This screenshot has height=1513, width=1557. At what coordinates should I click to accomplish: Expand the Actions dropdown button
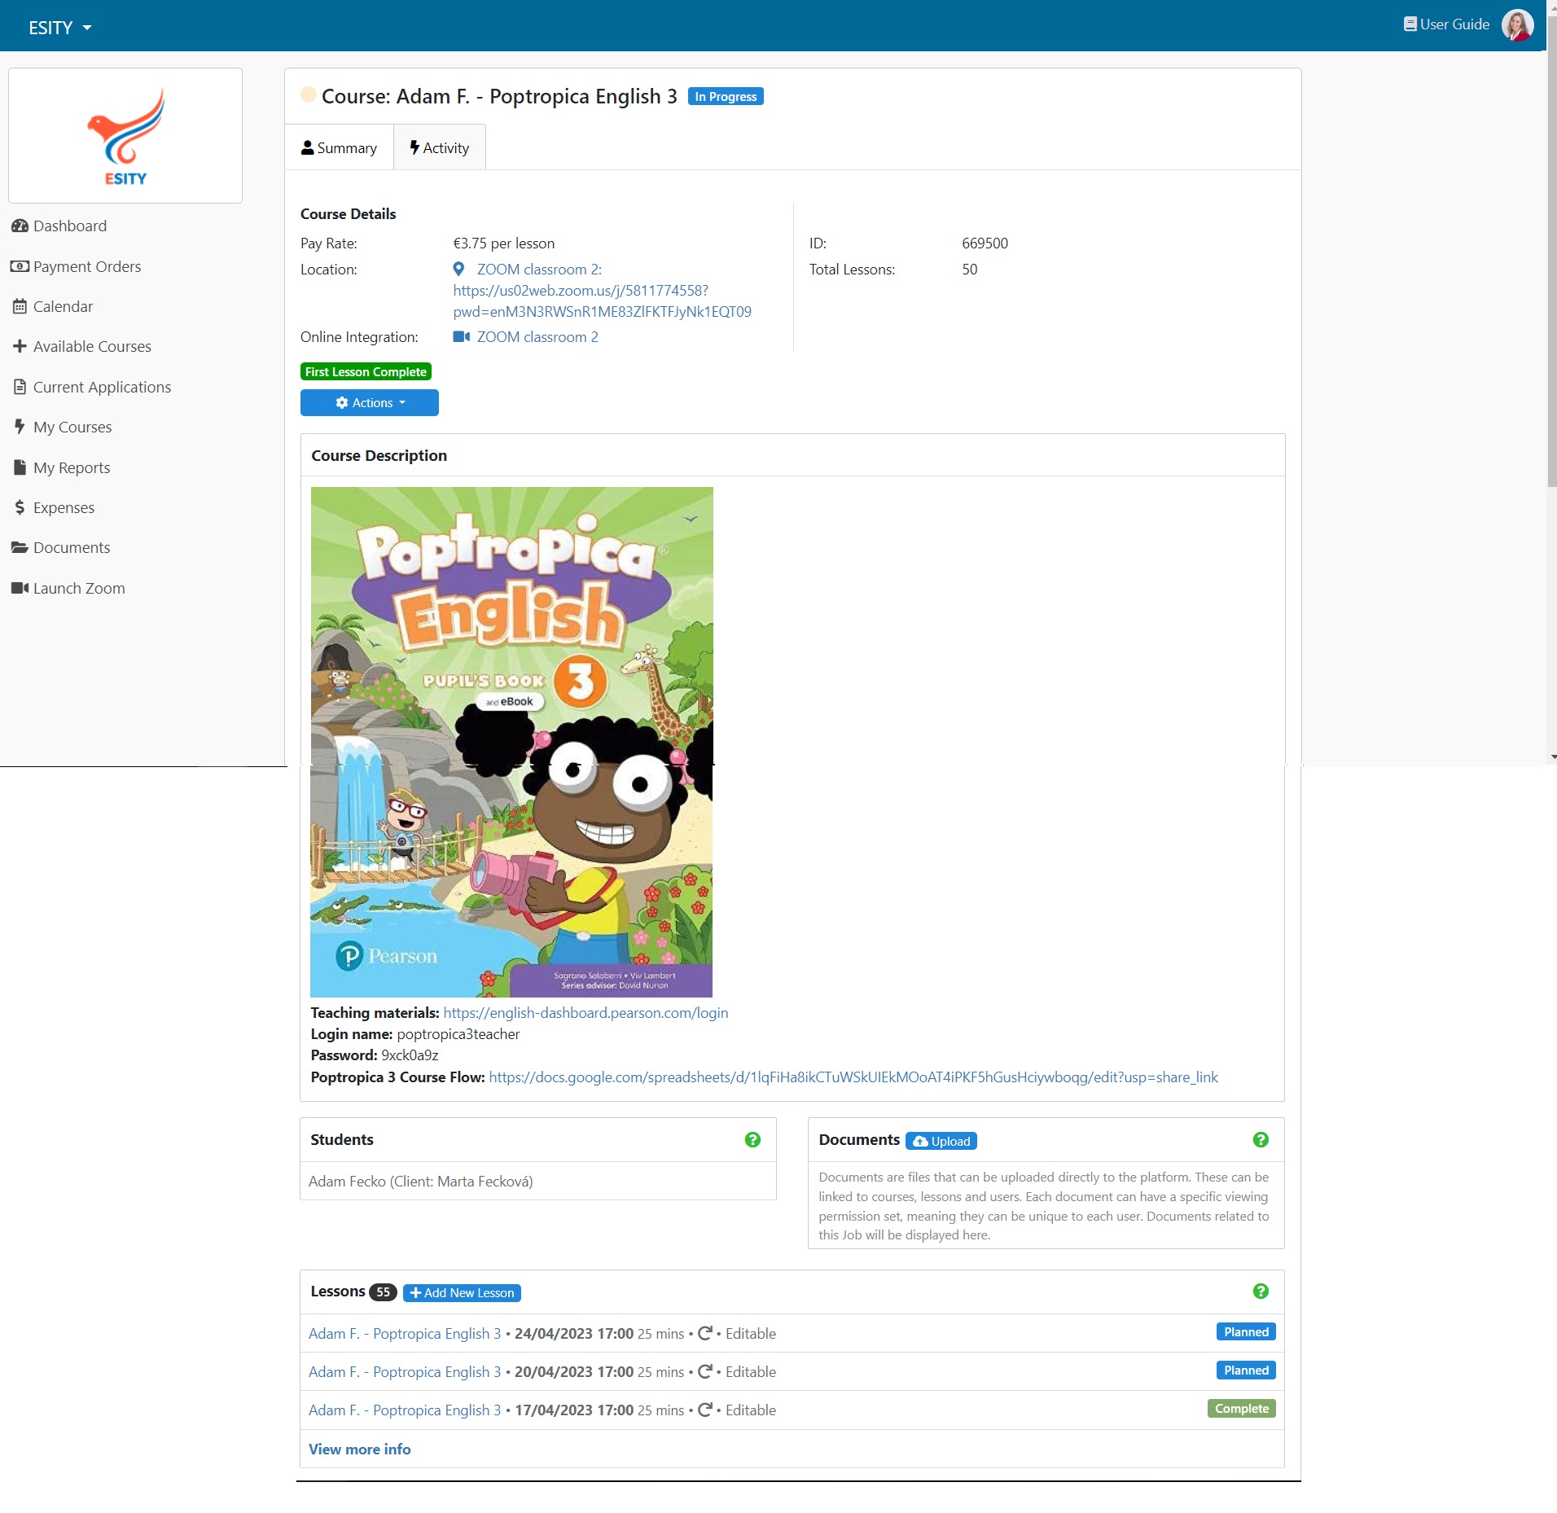point(370,403)
